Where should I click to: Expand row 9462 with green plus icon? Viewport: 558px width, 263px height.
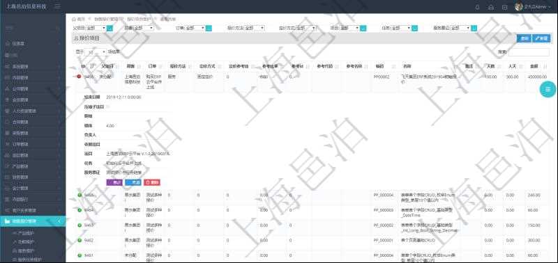pos(80,240)
